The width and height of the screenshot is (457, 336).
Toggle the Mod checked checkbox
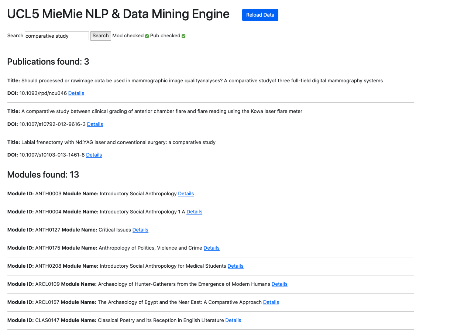[x=147, y=36]
